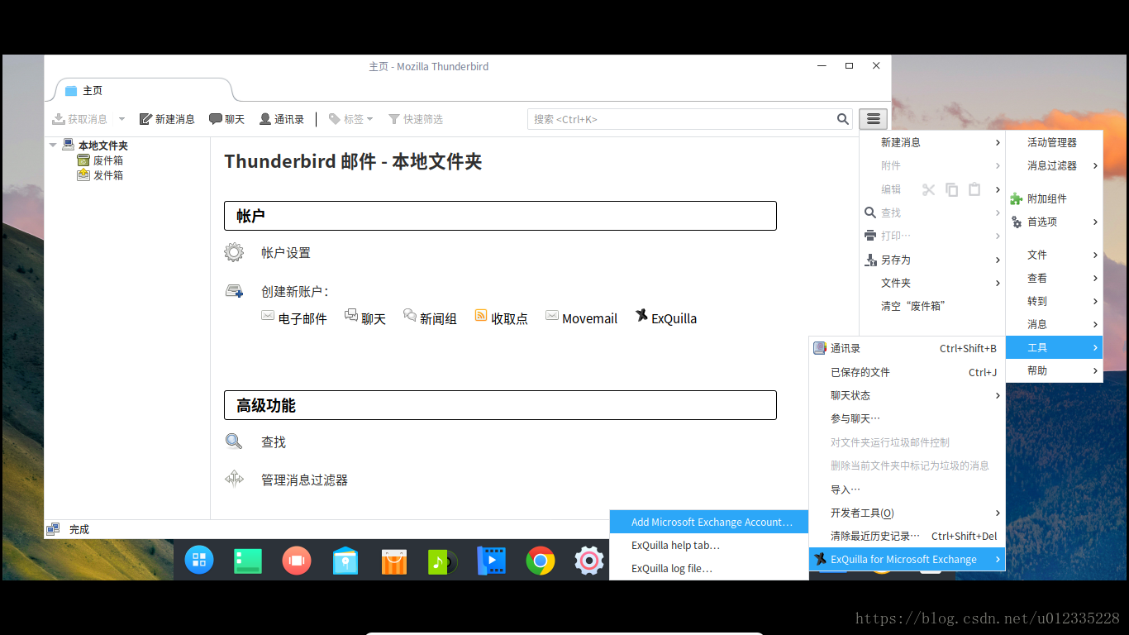Choose 清除最近历史记录… entry
This screenshot has width=1129, height=635.
point(907,536)
